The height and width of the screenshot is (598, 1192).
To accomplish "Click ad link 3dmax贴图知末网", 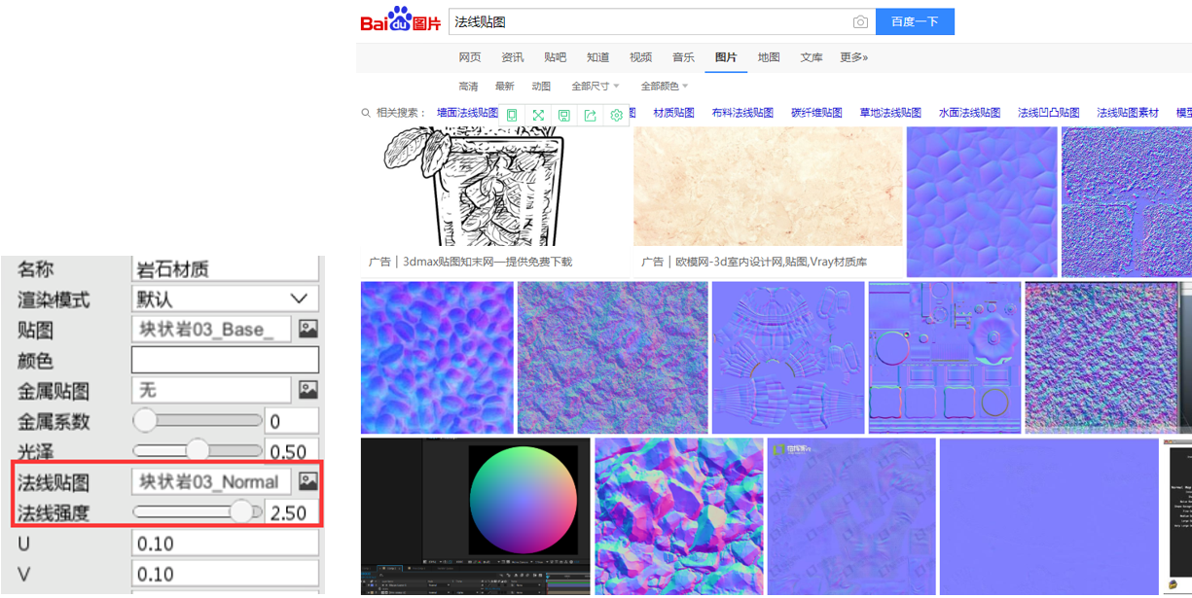I will 488,262.
